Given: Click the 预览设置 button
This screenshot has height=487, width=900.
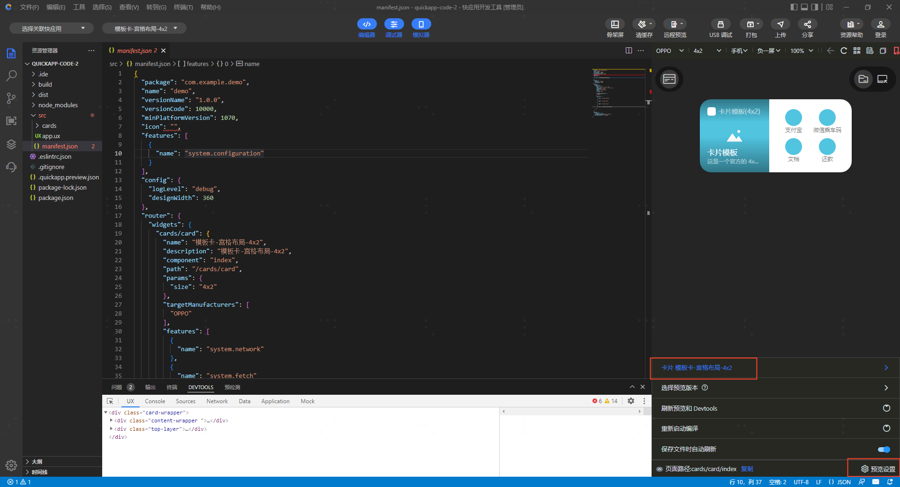Looking at the screenshot, I should pos(877,469).
